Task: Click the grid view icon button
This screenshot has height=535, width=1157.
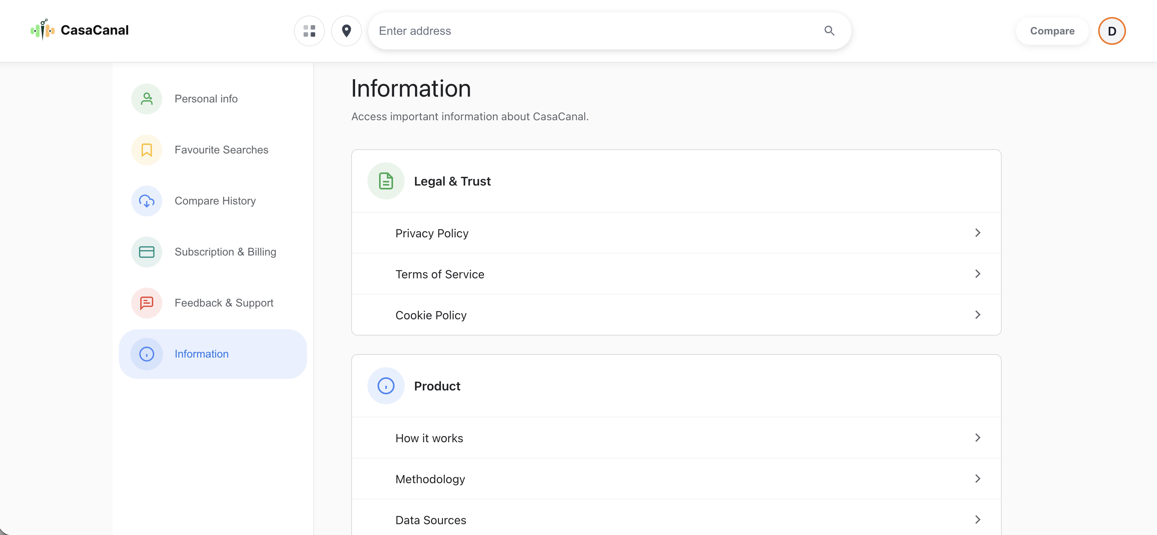Action: (309, 31)
